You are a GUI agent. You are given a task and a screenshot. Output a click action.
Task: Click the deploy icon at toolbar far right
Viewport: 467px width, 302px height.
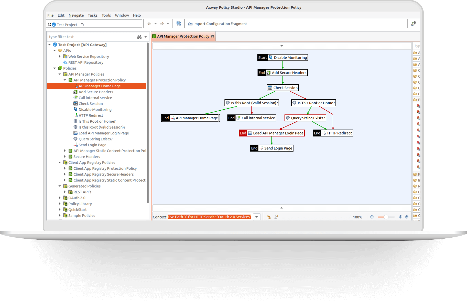(x=413, y=24)
